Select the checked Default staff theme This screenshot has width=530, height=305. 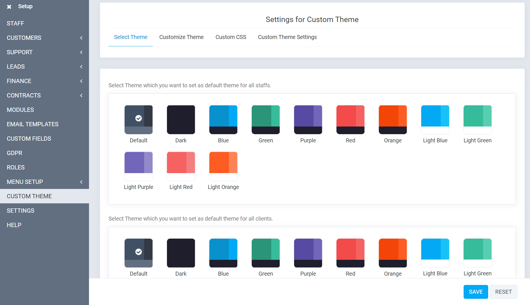tap(138, 119)
